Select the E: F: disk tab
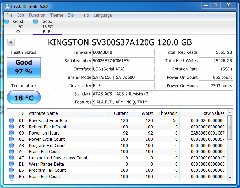 pyautogui.click(x=47, y=27)
